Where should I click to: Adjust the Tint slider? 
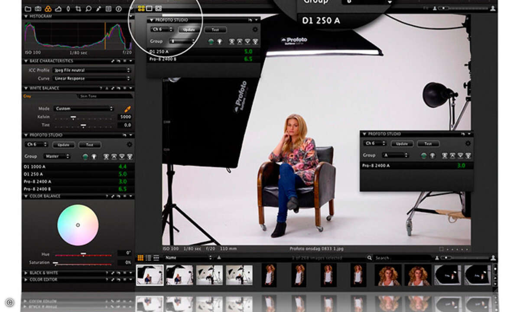[x=84, y=125]
